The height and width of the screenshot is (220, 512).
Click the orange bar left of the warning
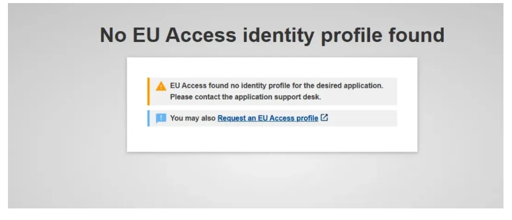pyautogui.click(x=149, y=91)
